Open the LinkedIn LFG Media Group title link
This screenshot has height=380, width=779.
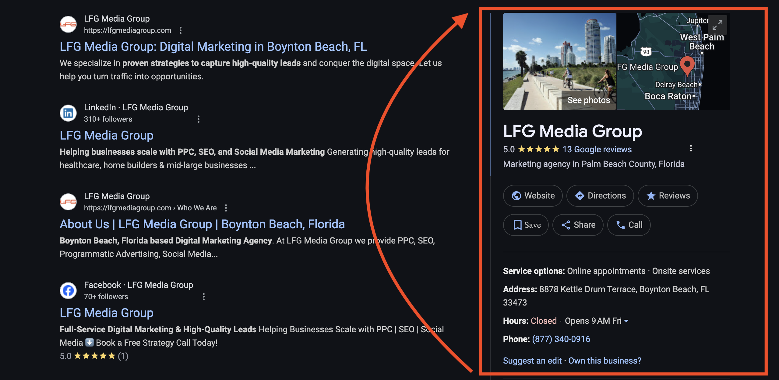tap(107, 136)
